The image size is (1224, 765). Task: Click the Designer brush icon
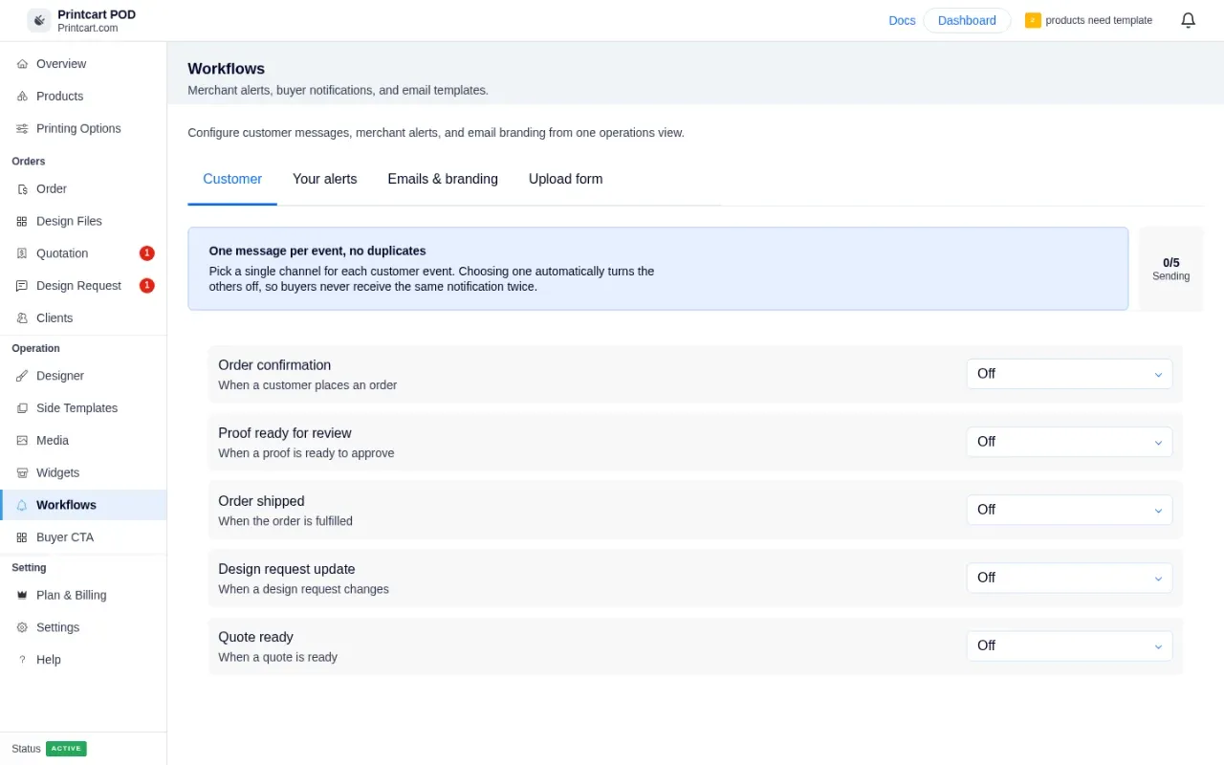pyautogui.click(x=22, y=376)
